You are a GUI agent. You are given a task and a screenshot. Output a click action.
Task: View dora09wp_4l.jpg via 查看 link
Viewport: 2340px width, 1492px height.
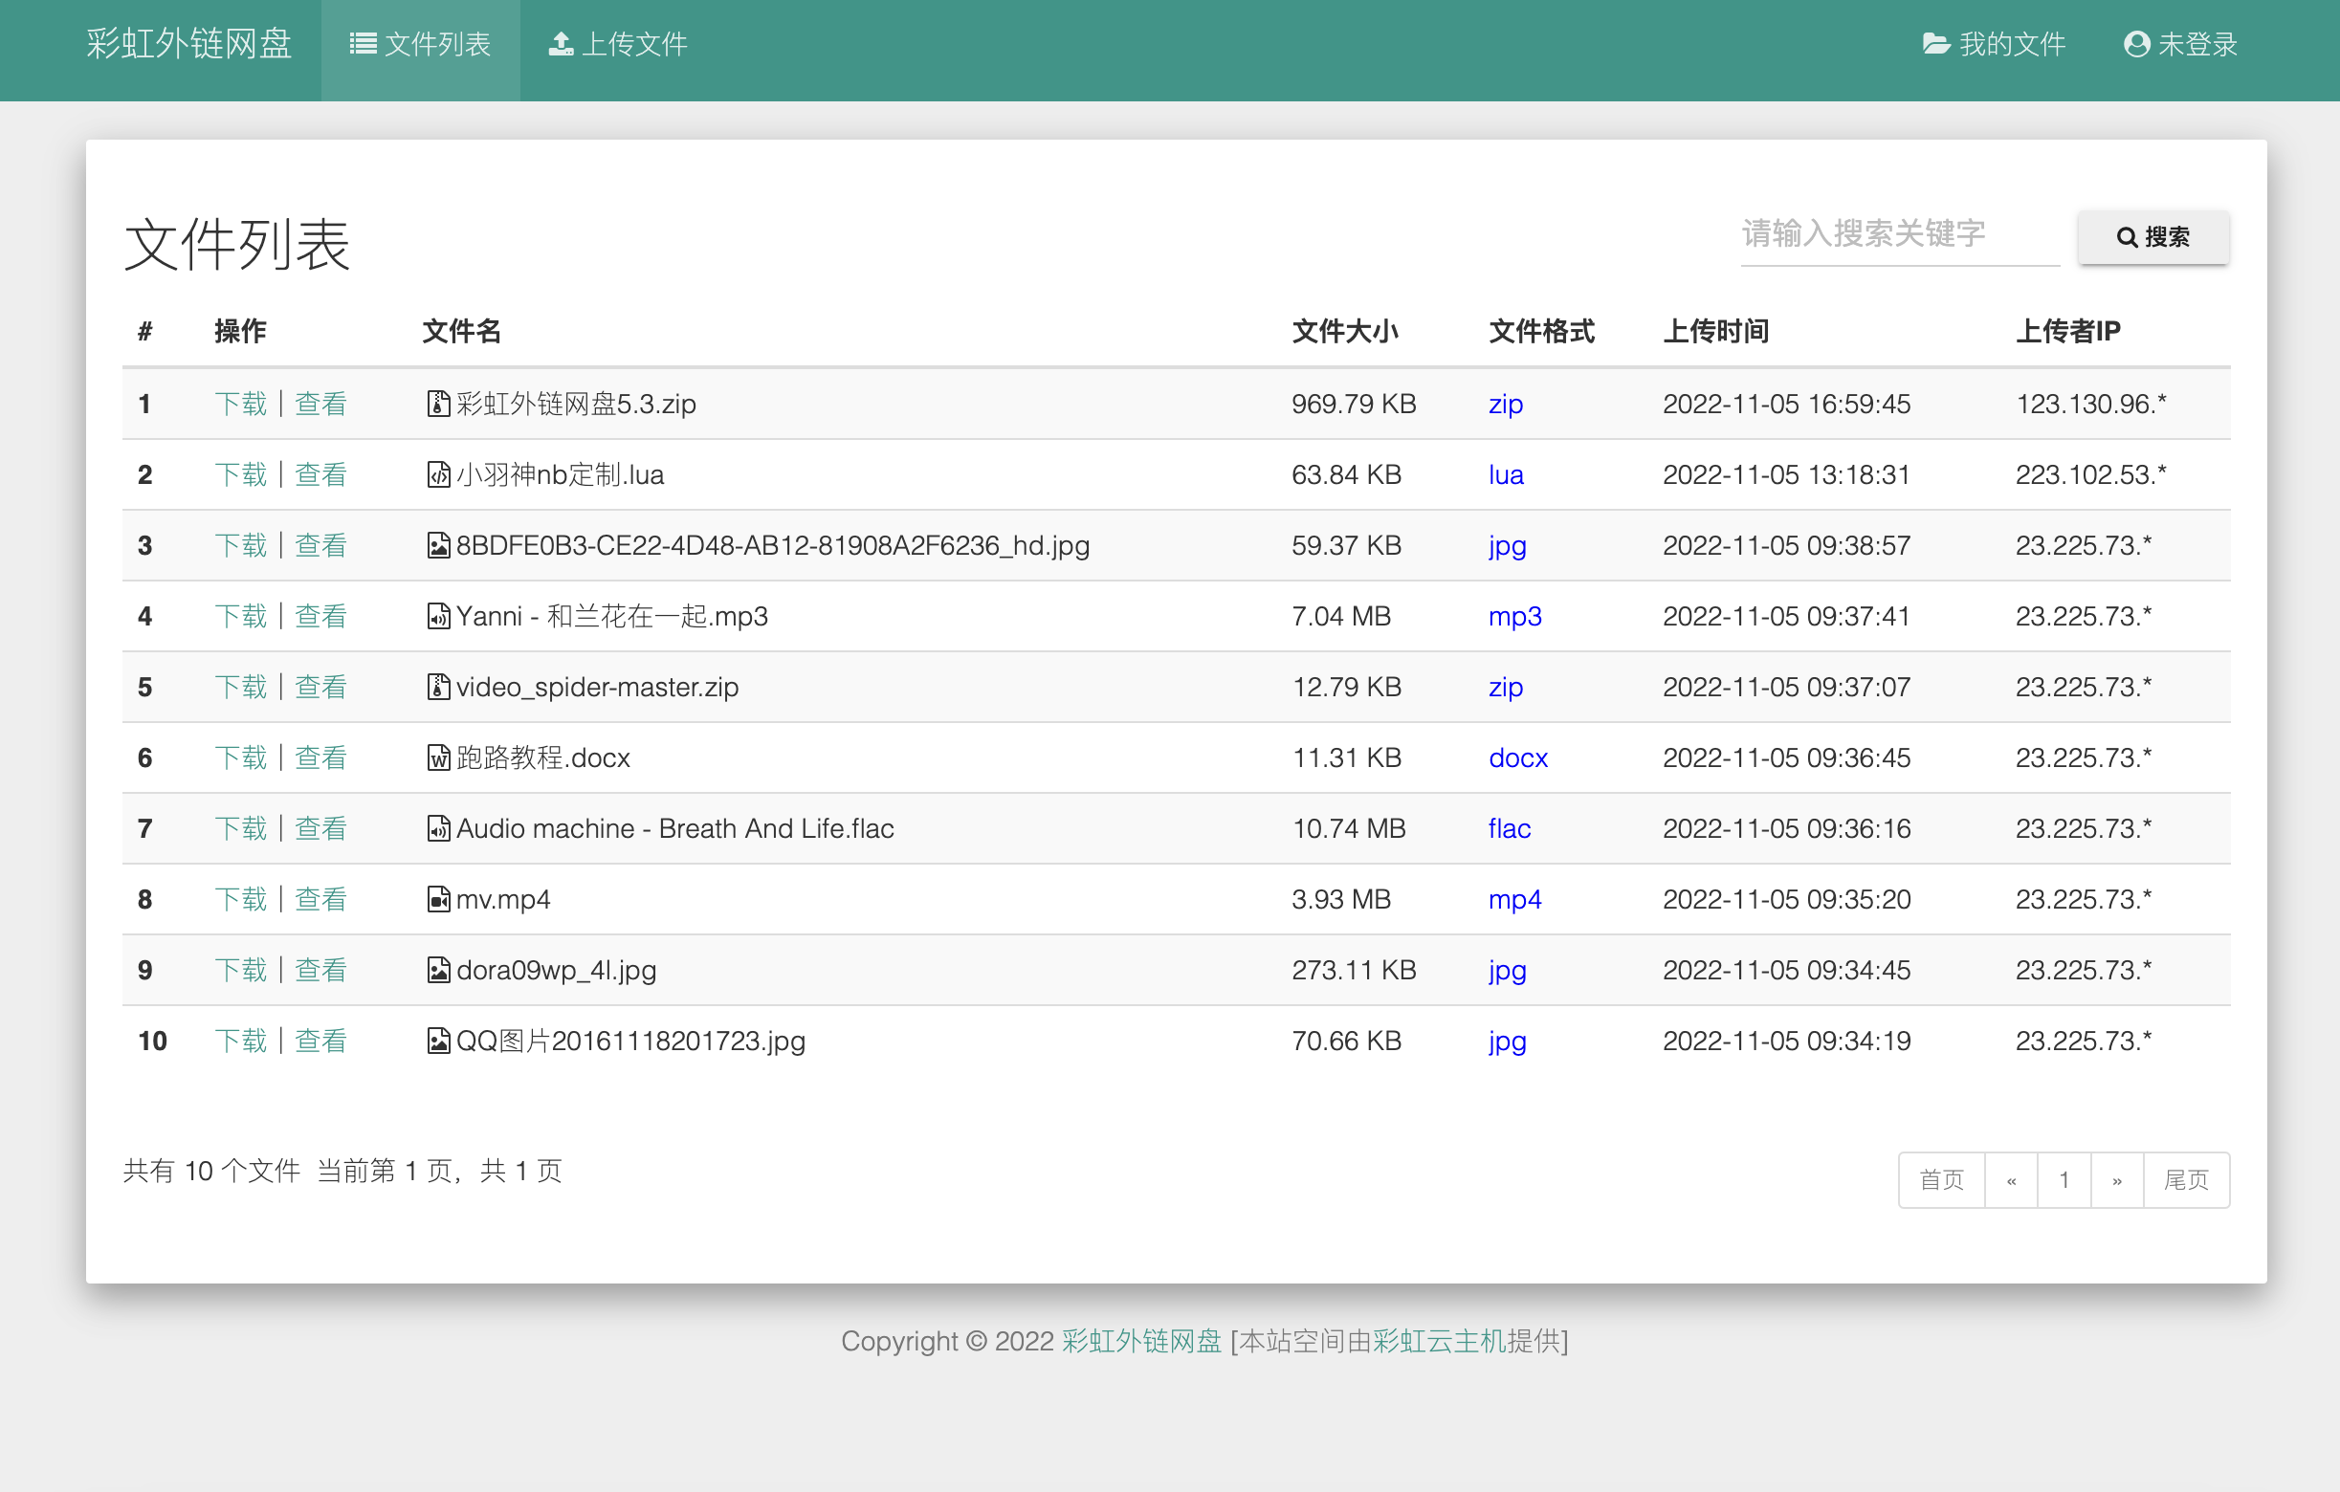pyautogui.click(x=320, y=971)
